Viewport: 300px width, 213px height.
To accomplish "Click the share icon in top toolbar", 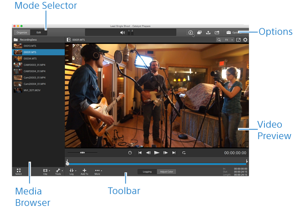I will point(217,33).
